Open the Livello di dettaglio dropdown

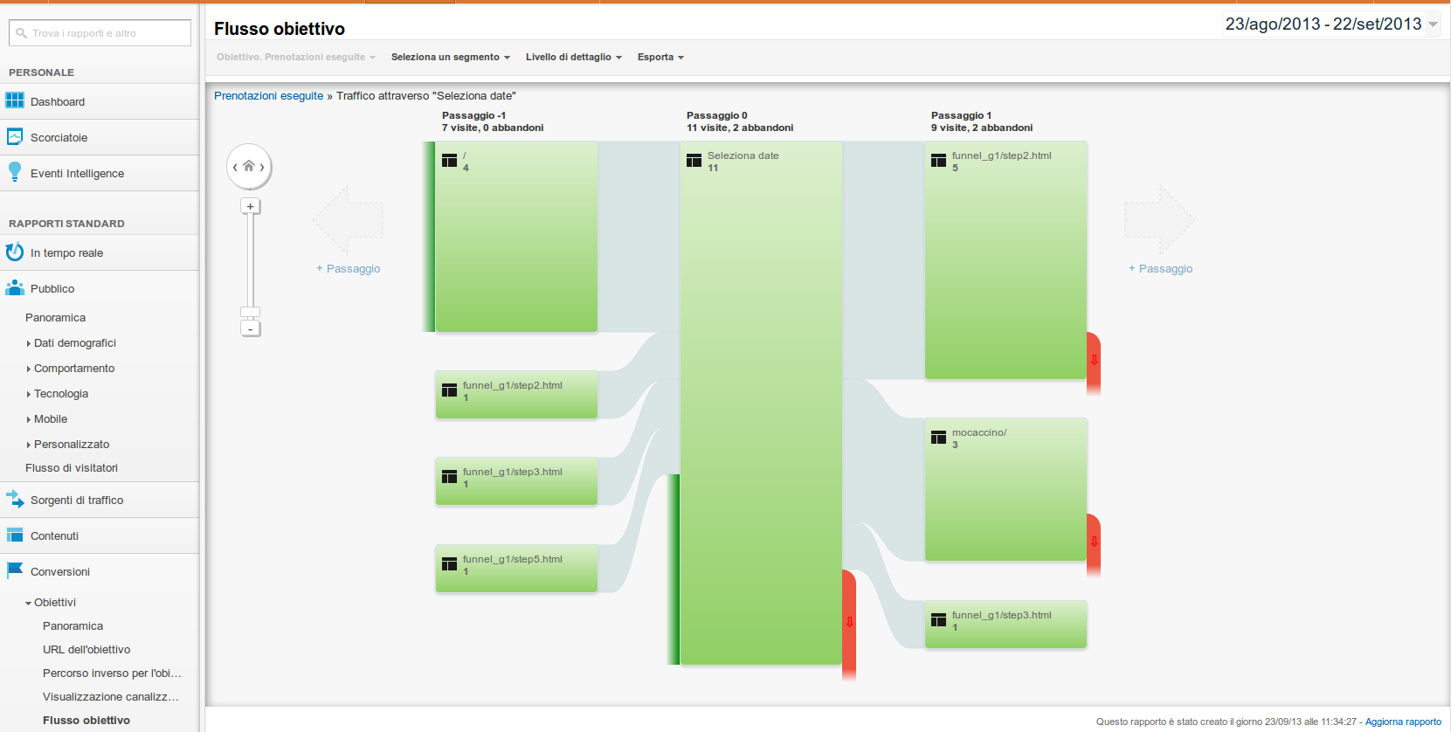pos(573,58)
